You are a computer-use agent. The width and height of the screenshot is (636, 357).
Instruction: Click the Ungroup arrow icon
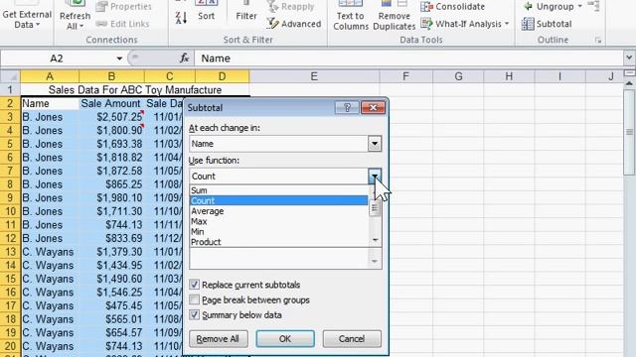528,7
